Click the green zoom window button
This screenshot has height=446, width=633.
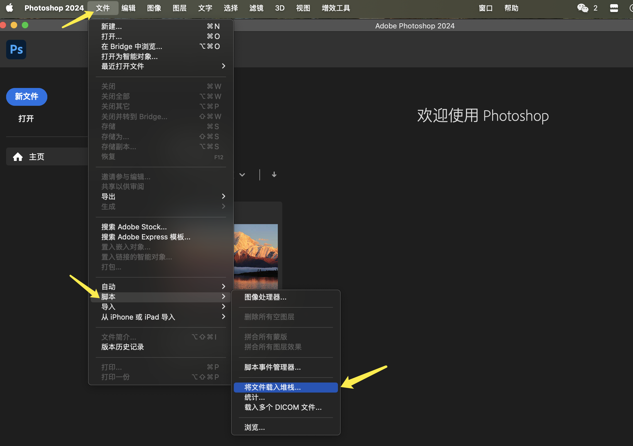(25, 25)
